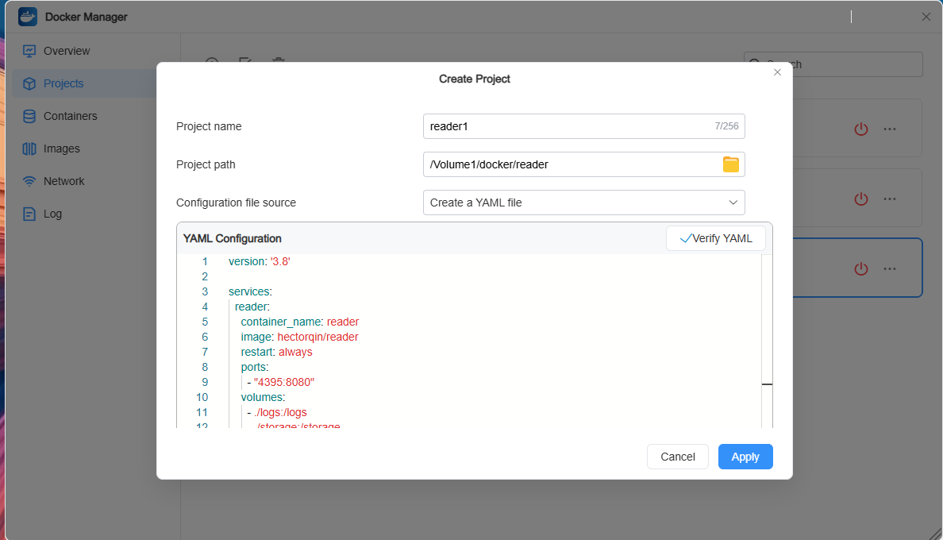Image resolution: width=943 pixels, height=540 pixels.
Task: Click the YAML editor vertical scrollbar
Action: pos(767,341)
